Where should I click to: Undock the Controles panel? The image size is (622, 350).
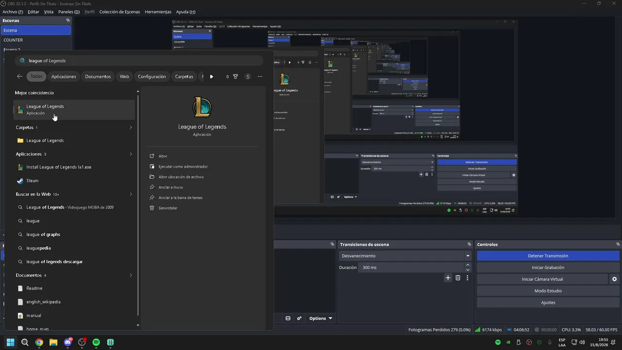(x=618, y=245)
